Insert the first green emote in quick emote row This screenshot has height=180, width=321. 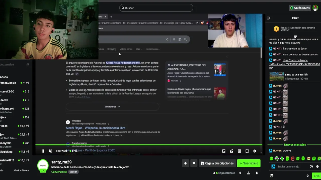[271, 158]
